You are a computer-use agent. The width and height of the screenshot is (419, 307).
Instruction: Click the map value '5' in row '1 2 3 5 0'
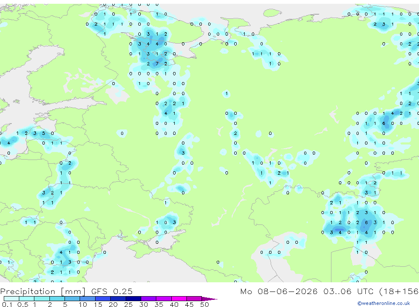coord(44,133)
